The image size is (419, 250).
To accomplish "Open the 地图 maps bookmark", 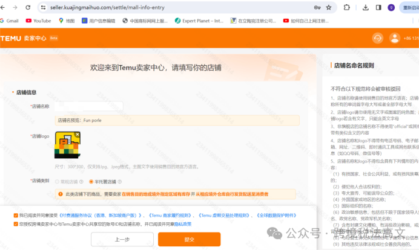I will pos(67,21).
